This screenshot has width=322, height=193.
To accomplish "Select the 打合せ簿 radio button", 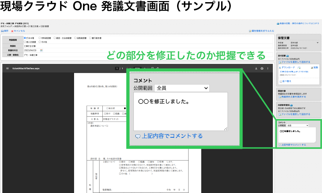I will point(25,38).
